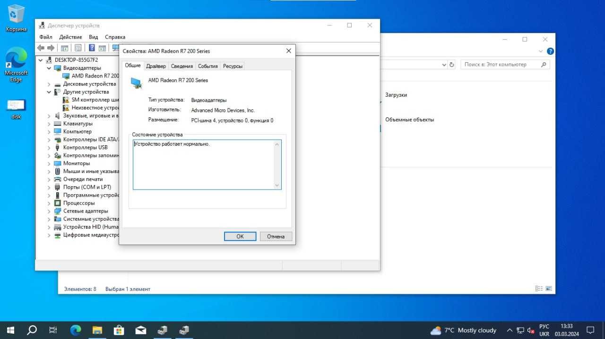Click the Explorer help icon beside the ribbon chevron
This screenshot has width=605, height=339.
550,51
